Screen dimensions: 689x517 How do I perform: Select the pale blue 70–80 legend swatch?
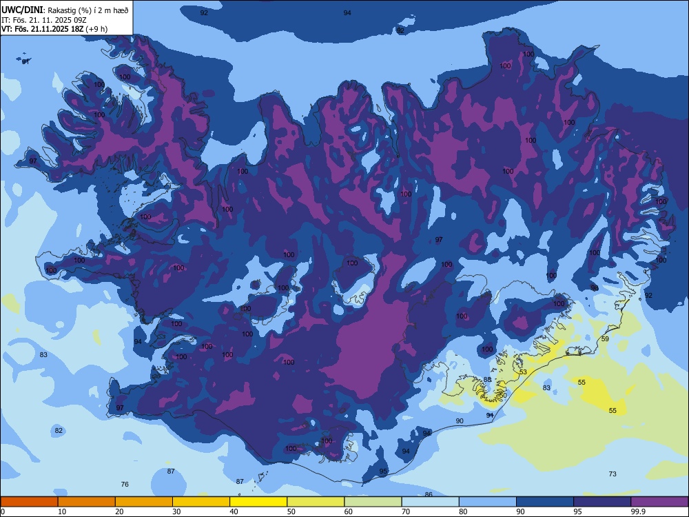click(430, 502)
